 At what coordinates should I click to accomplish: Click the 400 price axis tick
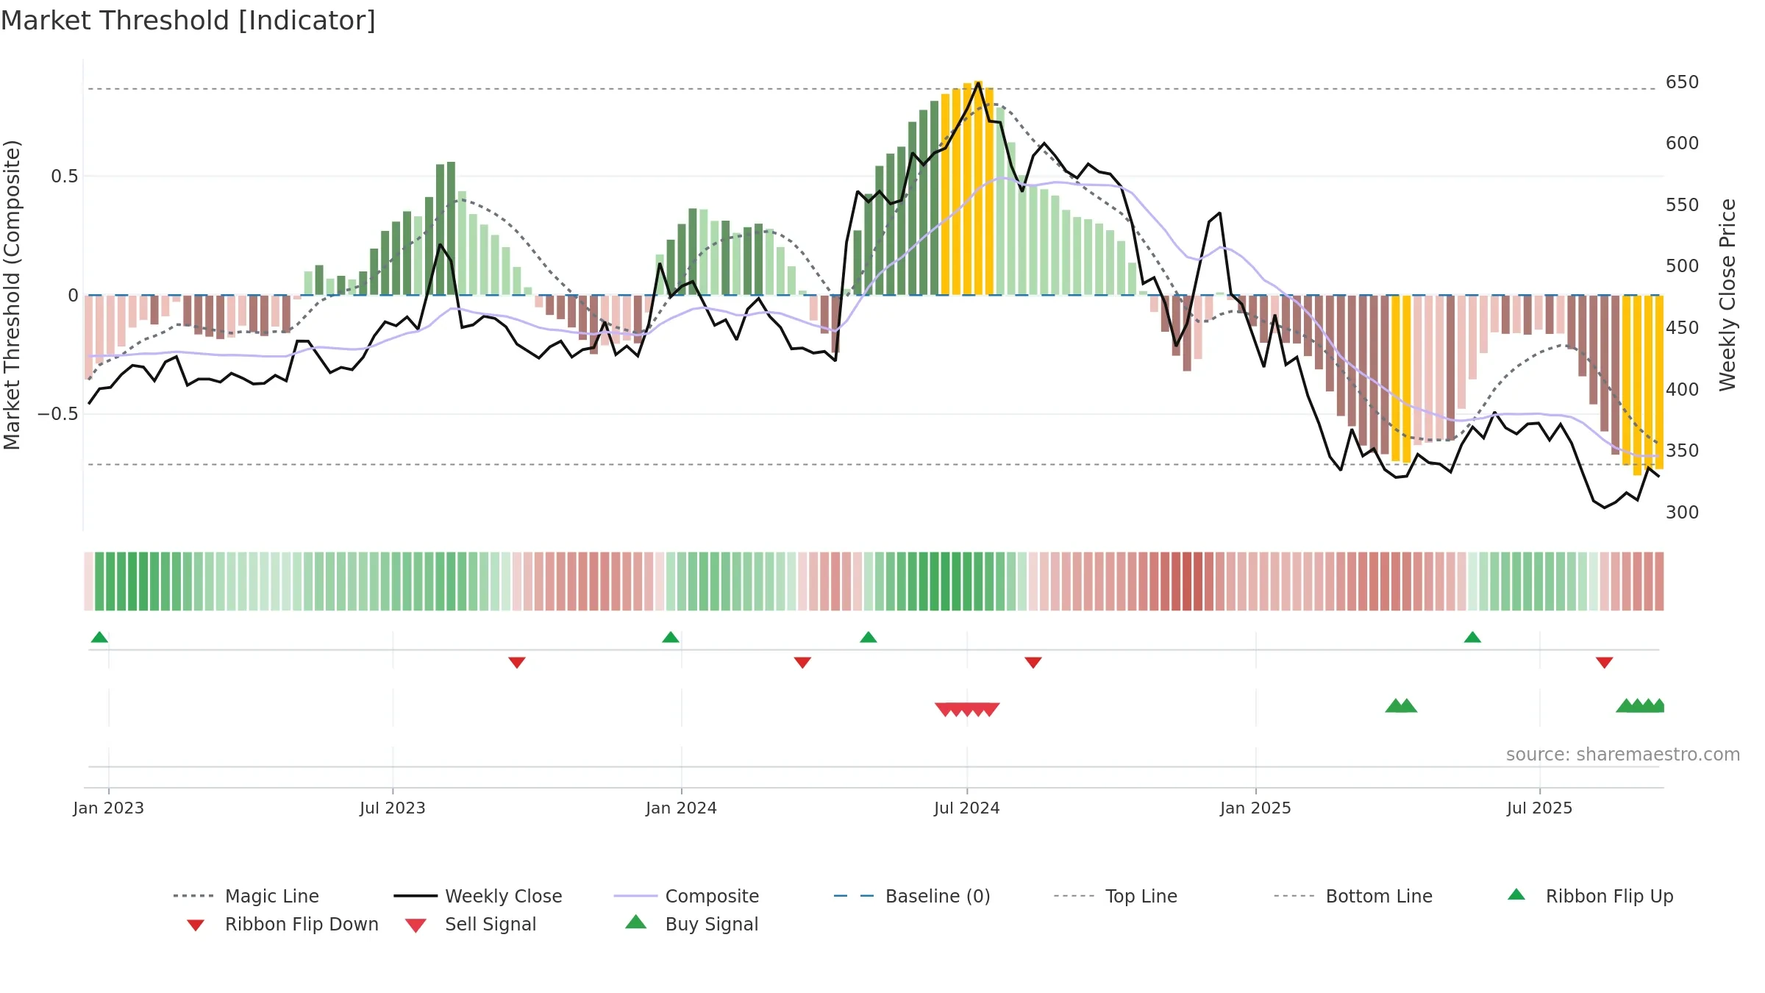[1683, 390]
